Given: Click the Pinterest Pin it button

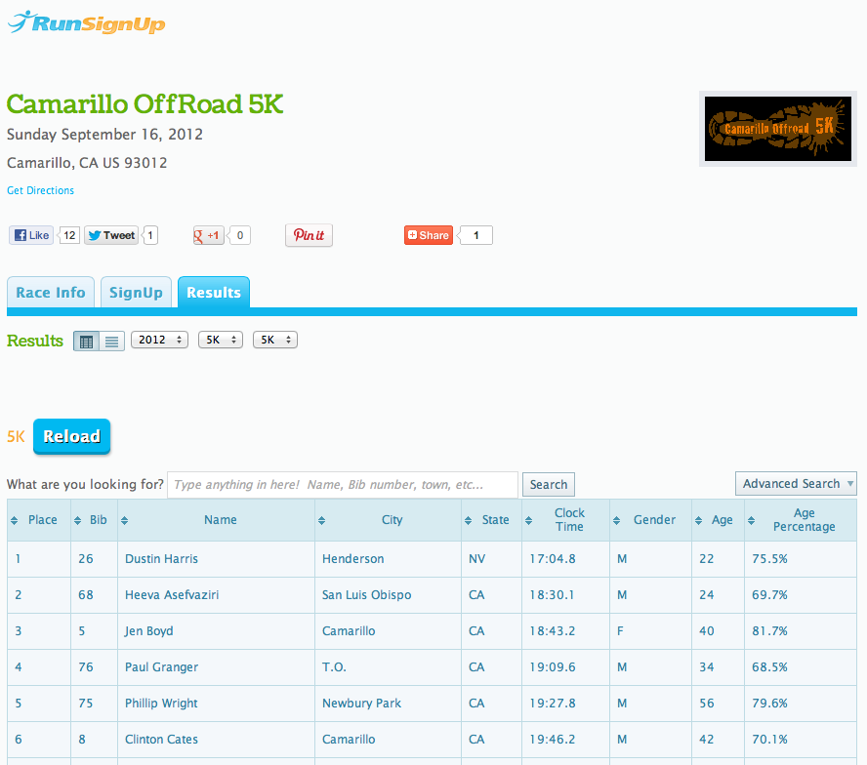Looking at the screenshot, I should [309, 235].
